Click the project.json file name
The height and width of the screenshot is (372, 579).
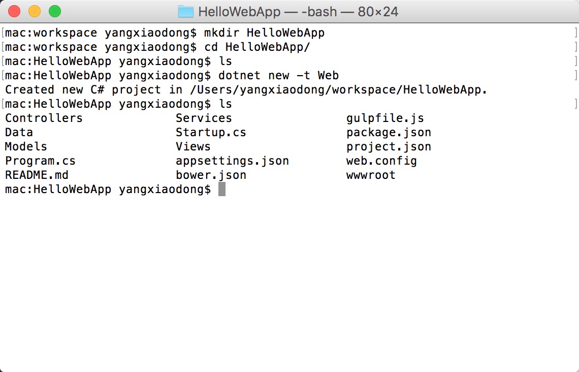(389, 146)
